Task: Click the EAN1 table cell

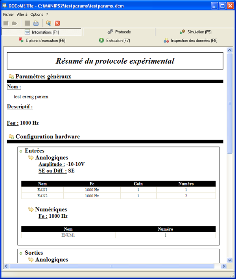Action: 42,190
